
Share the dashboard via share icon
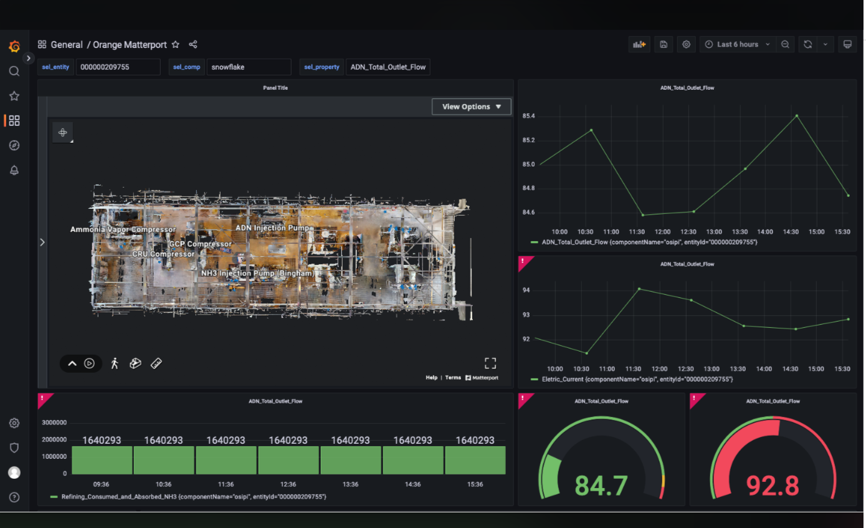(x=193, y=45)
